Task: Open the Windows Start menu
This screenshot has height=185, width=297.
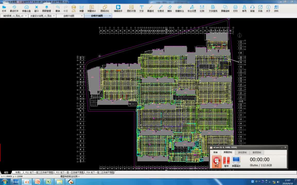Action: (x=5, y=182)
